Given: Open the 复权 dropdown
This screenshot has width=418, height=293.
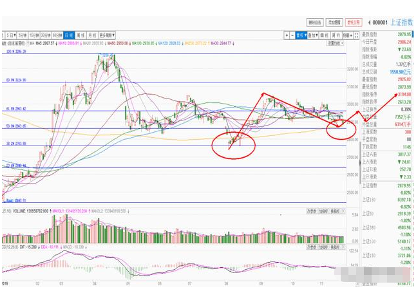Looking at the screenshot, I should click(x=301, y=35).
